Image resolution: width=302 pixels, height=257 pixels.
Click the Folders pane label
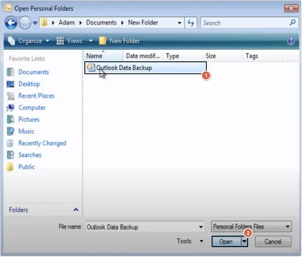pos(18,210)
